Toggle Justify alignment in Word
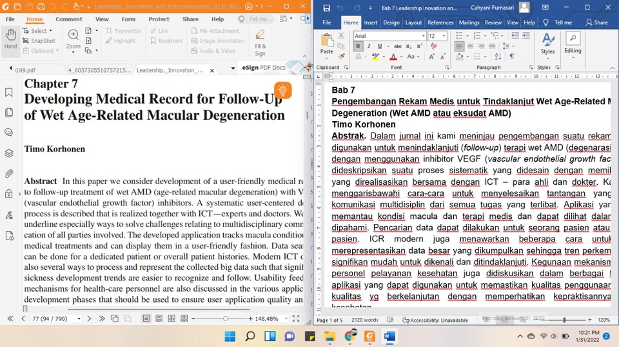 coord(492,46)
